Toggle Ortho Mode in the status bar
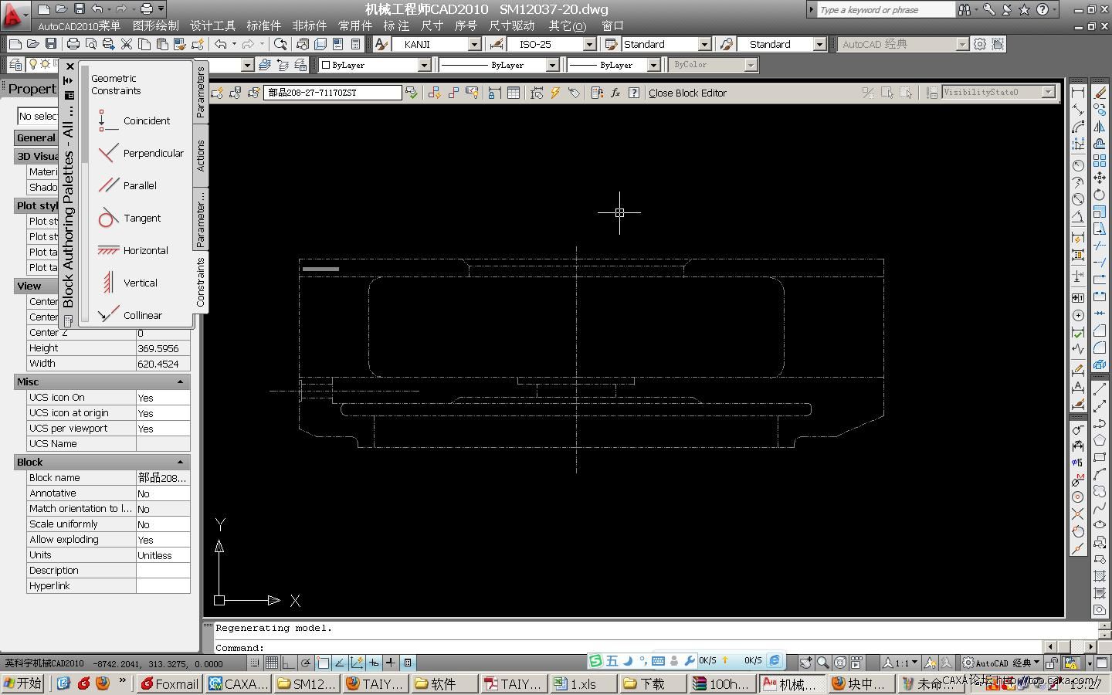Image resolution: width=1112 pixels, height=695 pixels. (x=289, y=663)
